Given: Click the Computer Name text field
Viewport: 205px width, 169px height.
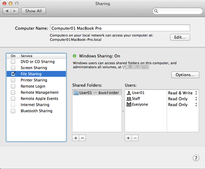Looking at the screenshot, I should click(120, 28).
